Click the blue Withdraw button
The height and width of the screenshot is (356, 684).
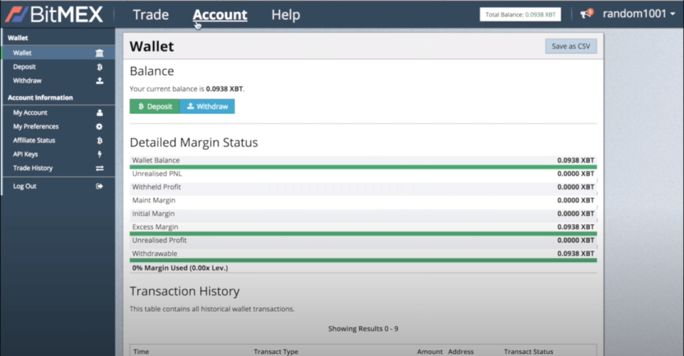pos(207,106)
